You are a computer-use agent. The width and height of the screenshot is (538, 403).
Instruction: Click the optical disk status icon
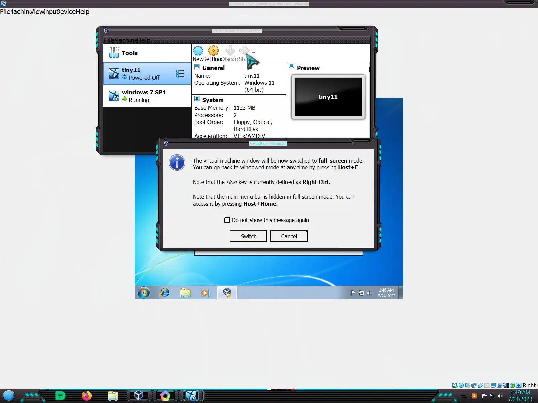pos(461,385)
